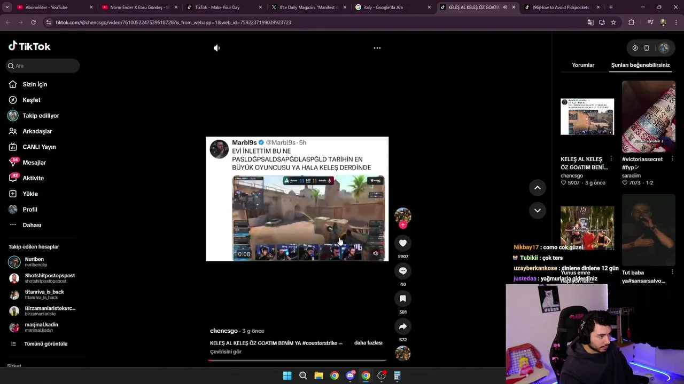Open the KELEŞ AL KELEŞ recommended video thumbnail
684x384 pixels.
point(587,116)
